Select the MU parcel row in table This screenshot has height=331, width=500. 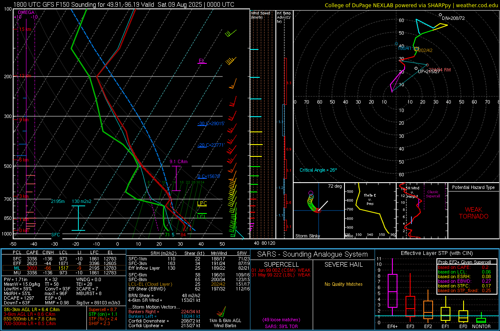click(x=64, y=273)
